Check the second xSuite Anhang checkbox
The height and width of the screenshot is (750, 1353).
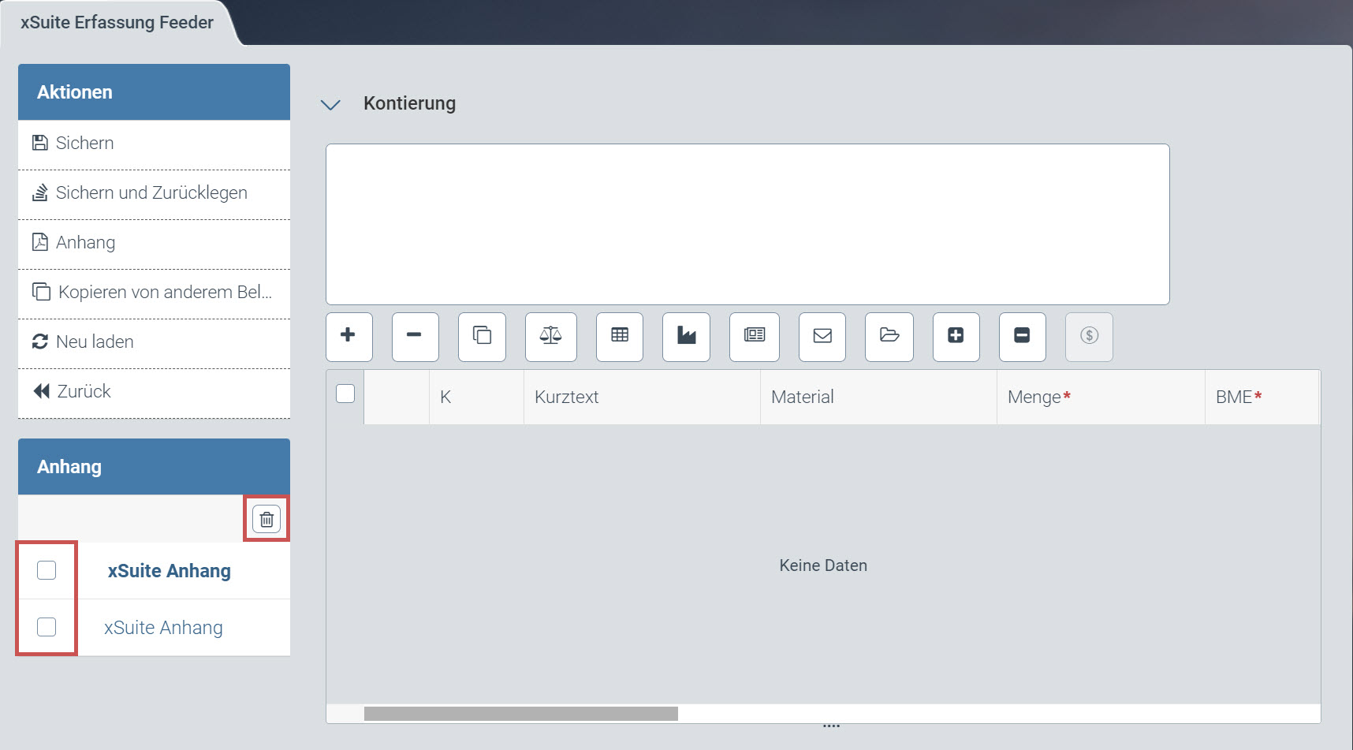(x=47, y=627)
